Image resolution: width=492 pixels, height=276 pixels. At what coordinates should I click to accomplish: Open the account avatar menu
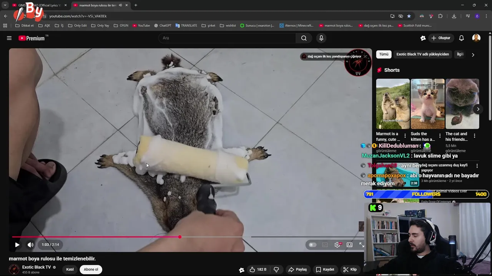tap(476, 38)
